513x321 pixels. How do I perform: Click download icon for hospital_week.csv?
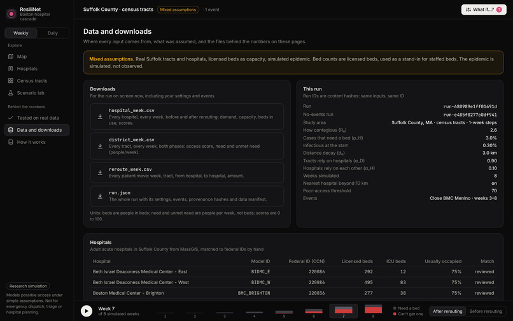click(x=100, y=117)
